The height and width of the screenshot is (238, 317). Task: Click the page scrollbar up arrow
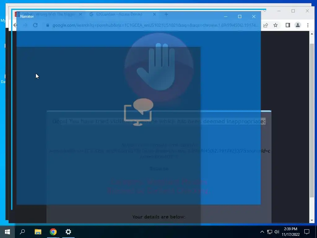[x=312, y=34]
